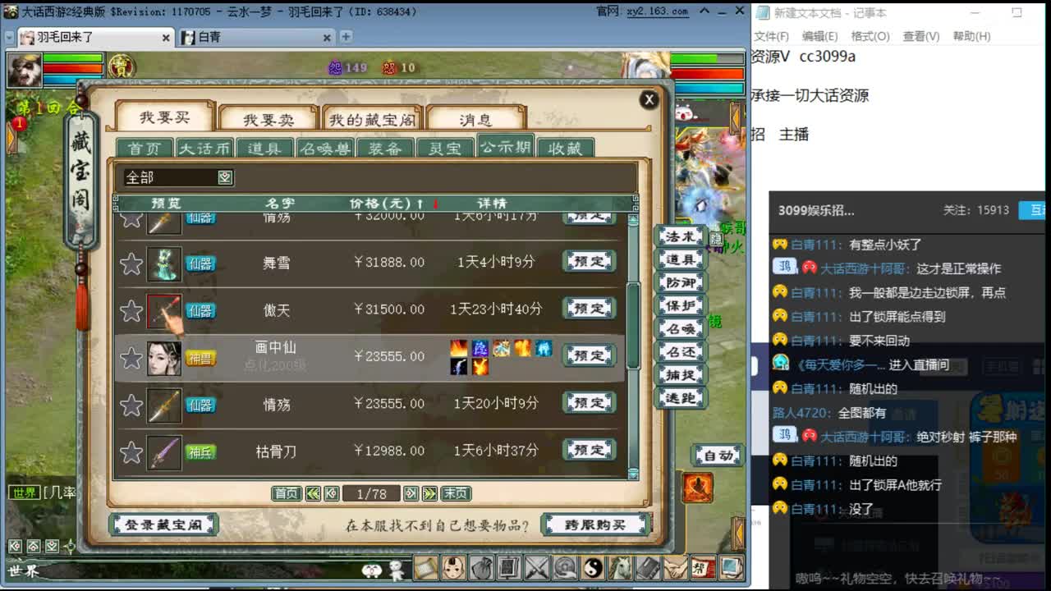Click 登录藏宝阁 button
1051x591 pixels.
tap(163, 525)
